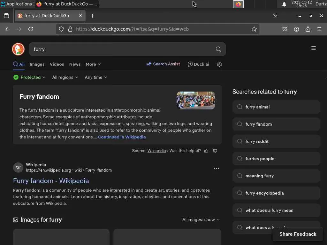This screenshot has width=327, height=245.
Task: Bookmark this page with star icon
Action: (x=254, y=29)
